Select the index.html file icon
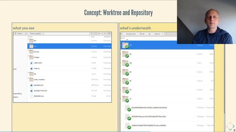This screenshot has width=236, height=132. (x=31, y=63)
